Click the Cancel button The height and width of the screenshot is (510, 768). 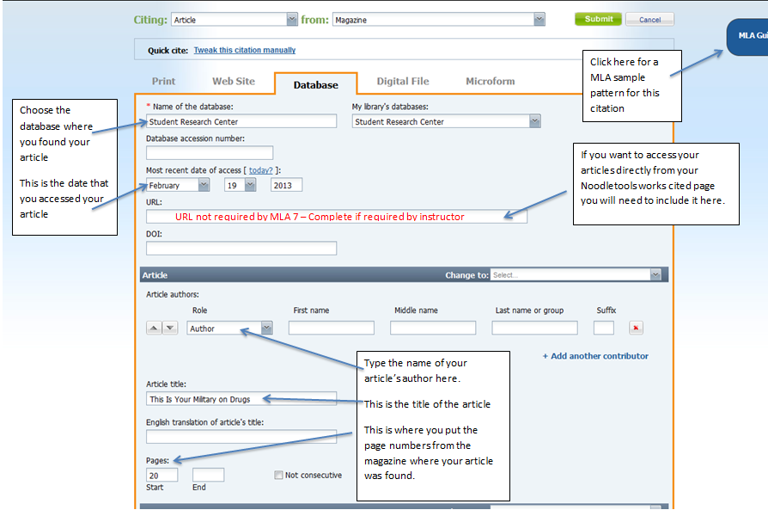pyautogui.click(x=649, y=19)
